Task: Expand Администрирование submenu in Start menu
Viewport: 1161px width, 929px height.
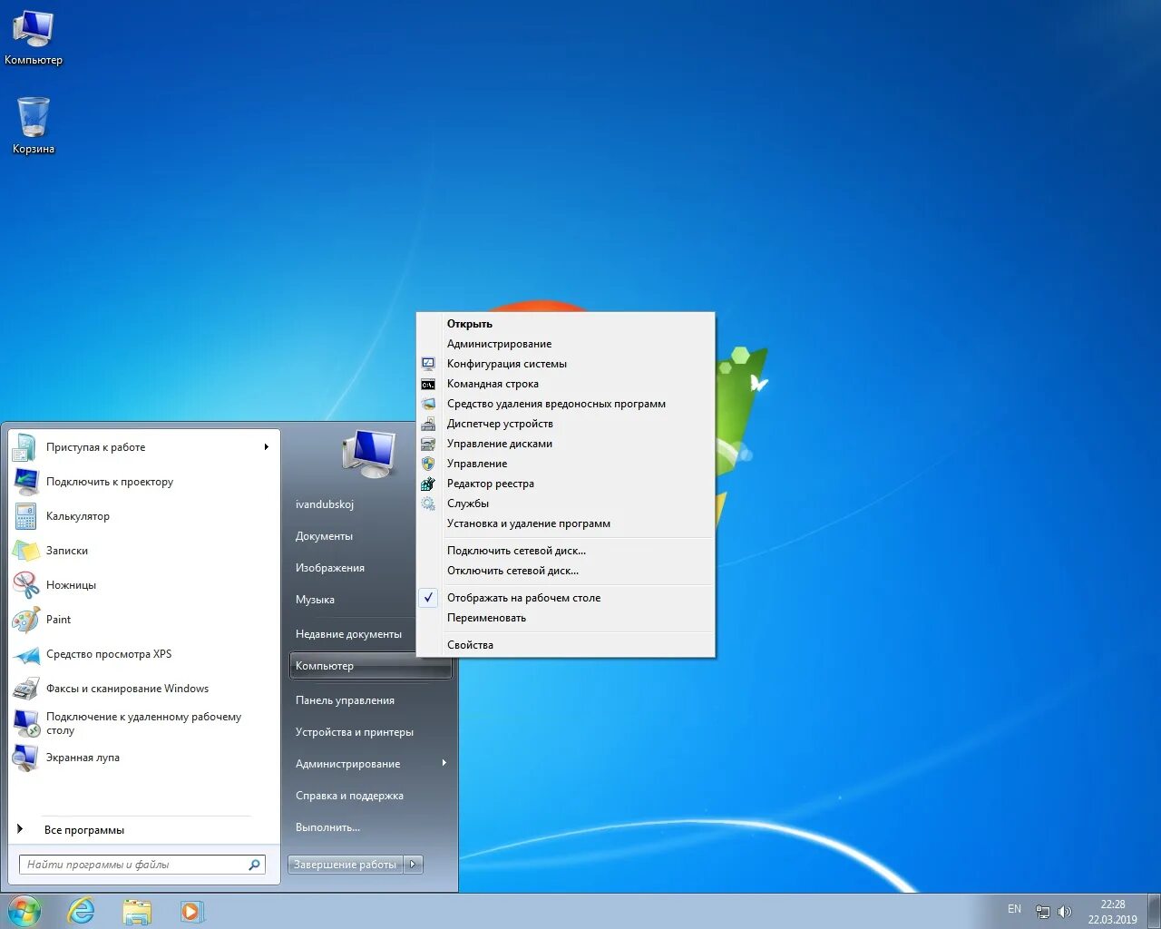Action: [444, 763]
